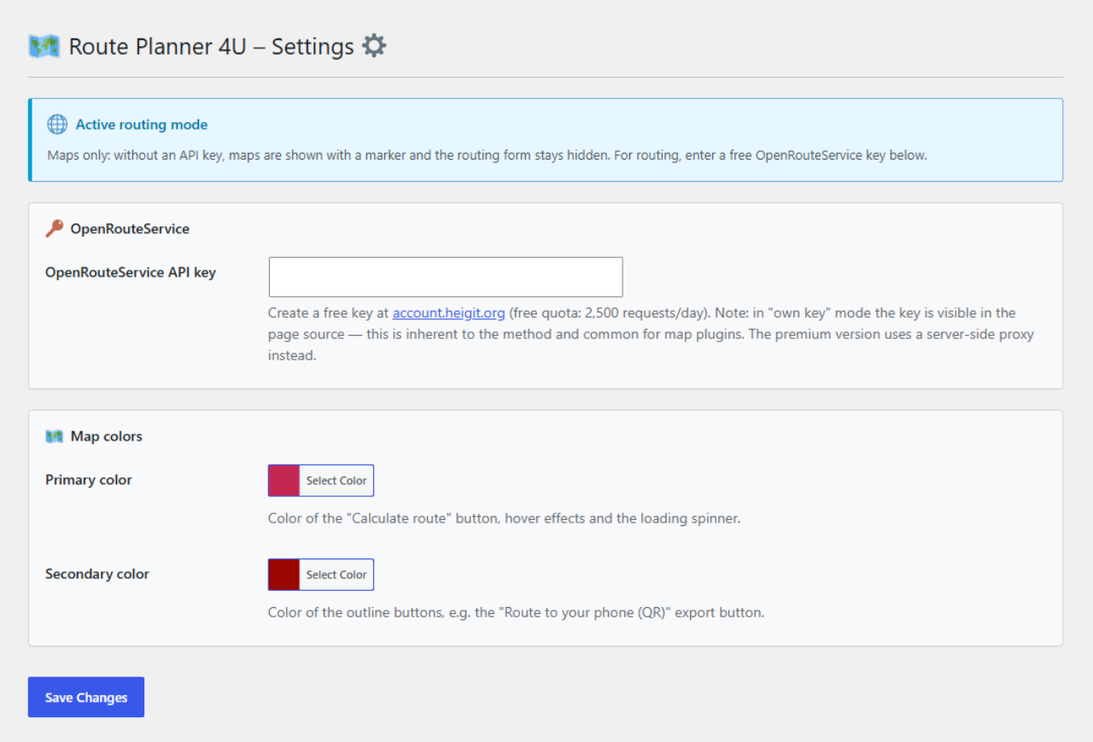The image size is (1093, 742).
Task: Click the OpenRouteService section heading
Action: click(130, 229)
